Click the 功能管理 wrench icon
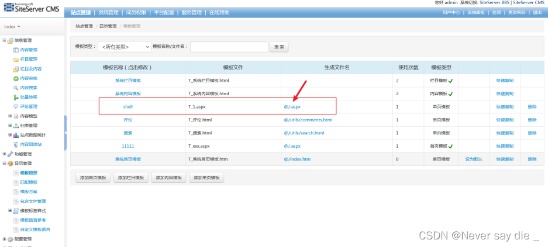 point(10,154)
